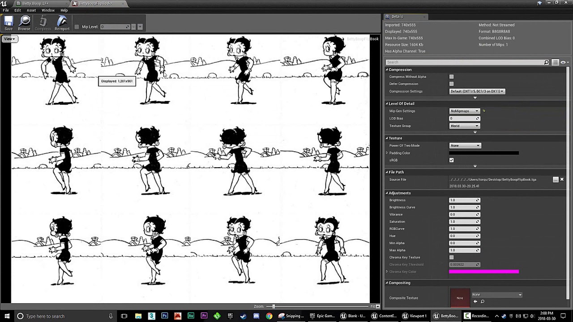573x322 pixels.
Task: Open Mip Gen Settings dropdown
Action: tap(465, 111)
